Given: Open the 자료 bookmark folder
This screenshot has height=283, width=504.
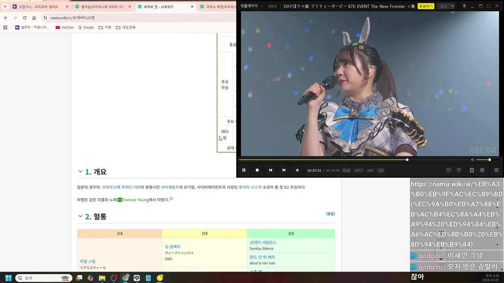Looking at the screenshot, I should (x=105, y=28).
